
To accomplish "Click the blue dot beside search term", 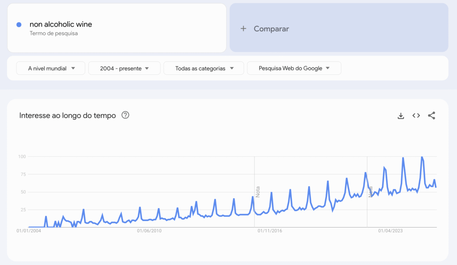I will [19, 24].
